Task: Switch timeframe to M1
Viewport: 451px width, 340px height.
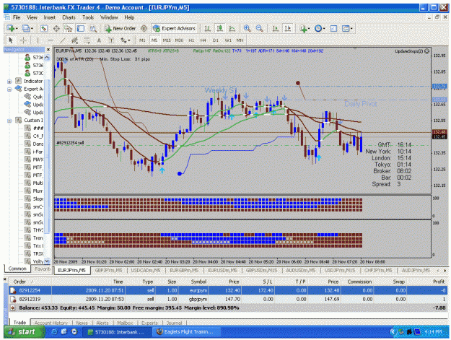Action: [142, 40]
